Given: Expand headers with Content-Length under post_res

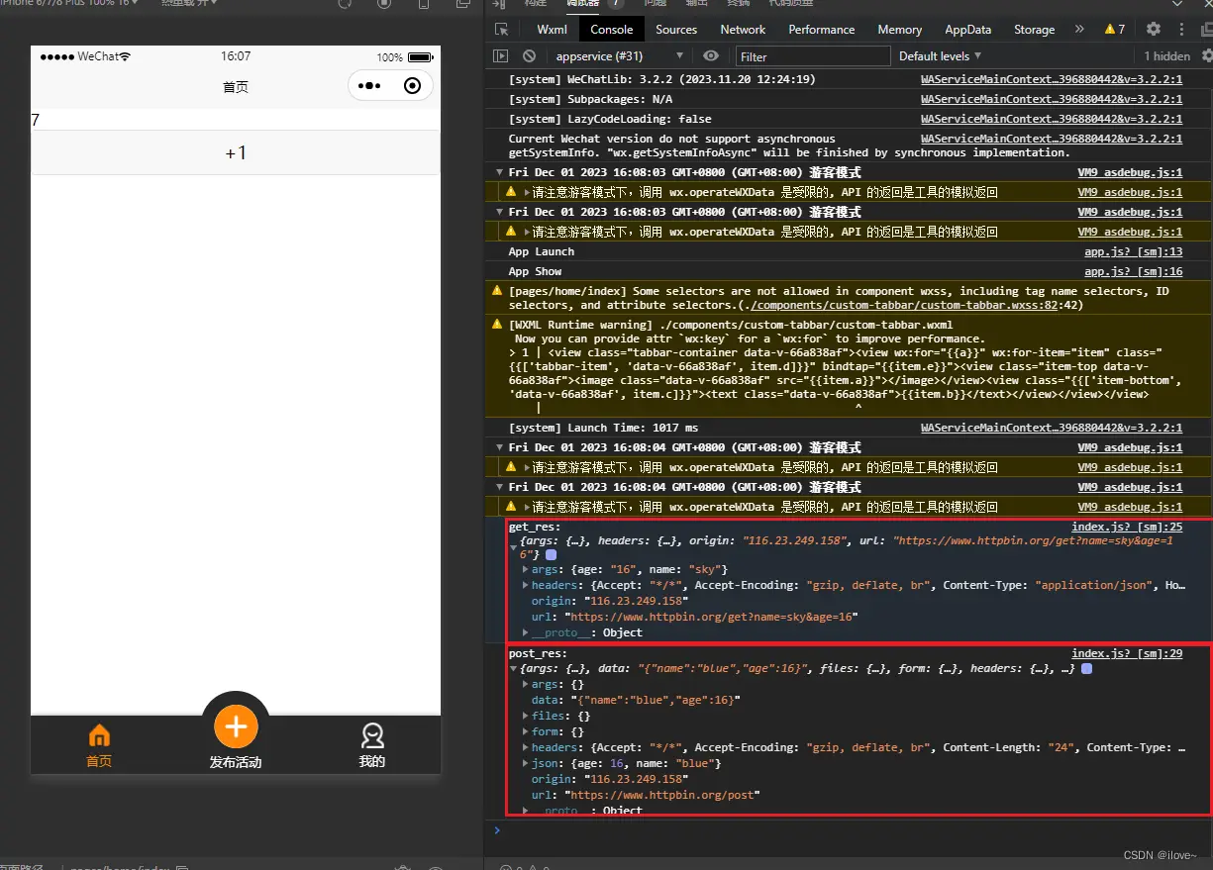Looking at the screenshot, I should [x=525, y=747].
